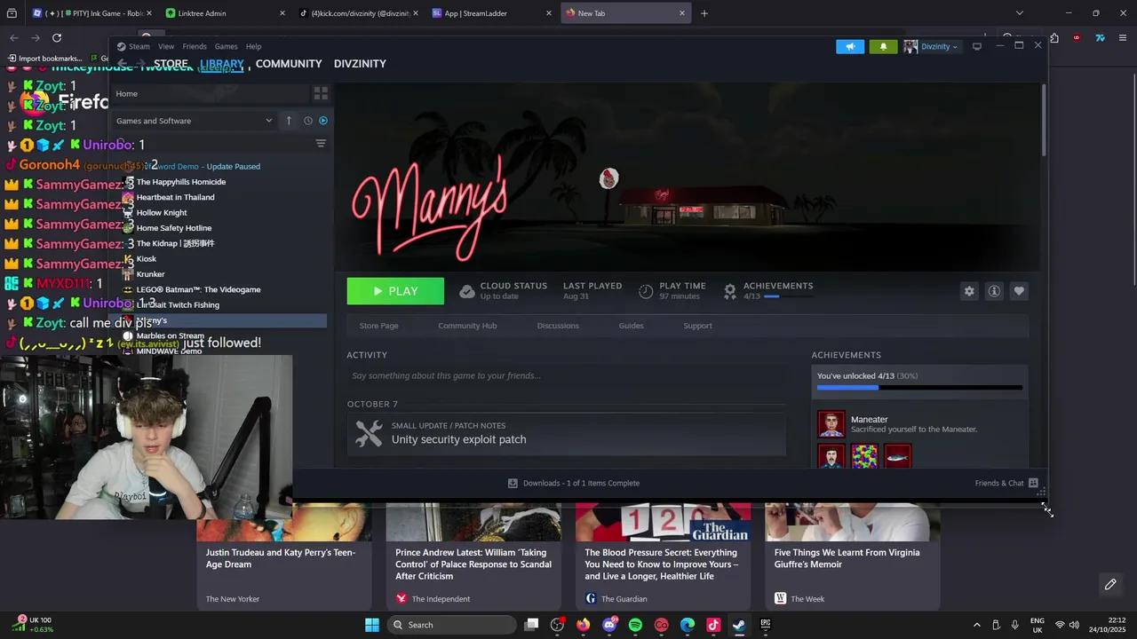Open advanced library filter options icon

point(321,144)
